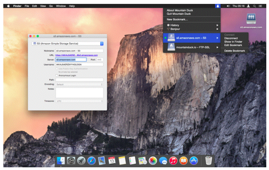Open the Mountain Duck menu bar icon
Screen dimensions: 269x170
coord(217,6)
